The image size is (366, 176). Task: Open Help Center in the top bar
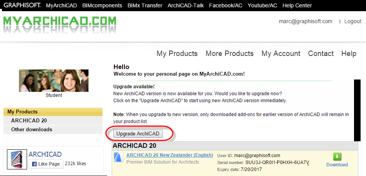click(297, 5)
